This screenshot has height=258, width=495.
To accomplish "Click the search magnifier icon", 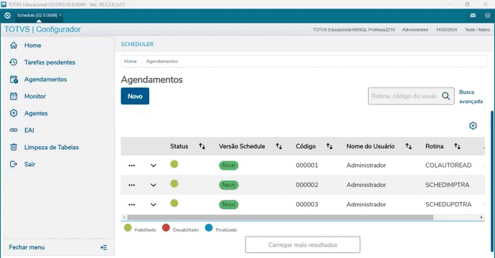I will click(x=445, y=96).
